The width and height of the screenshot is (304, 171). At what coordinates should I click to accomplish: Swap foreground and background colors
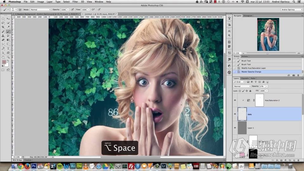pyautogui.click(x=8, y=61)
